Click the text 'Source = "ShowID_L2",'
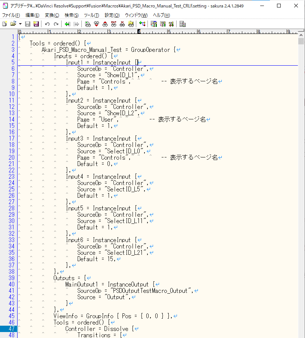The image size is (305, 338). tap(109, 113)
